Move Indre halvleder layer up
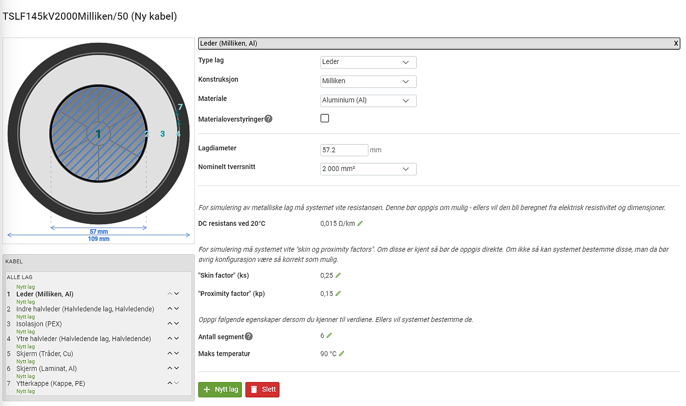Screen dimensions: 686x406 pos(170,308)
